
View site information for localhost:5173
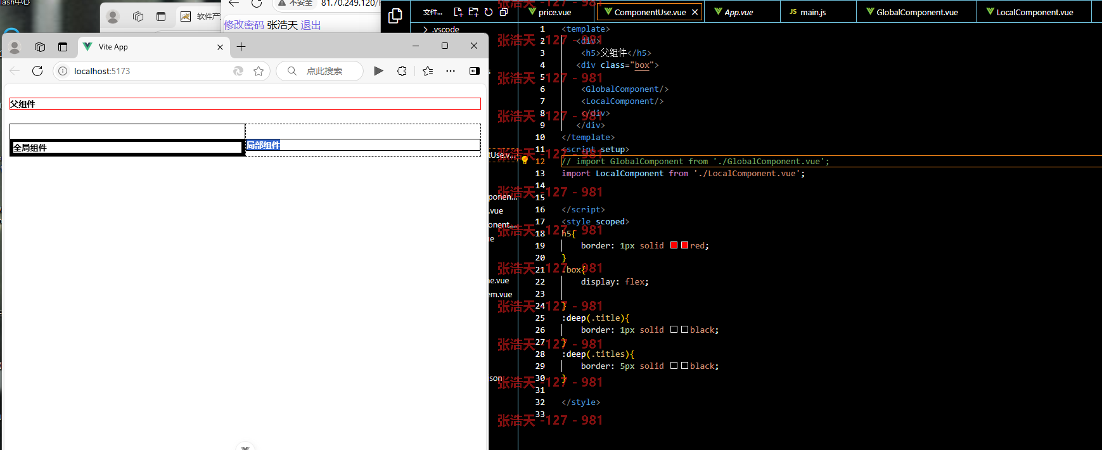(63, 71)
